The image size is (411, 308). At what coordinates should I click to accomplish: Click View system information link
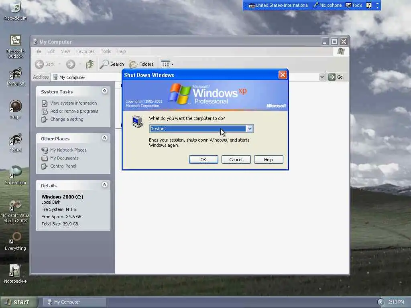(x=73, y=103)
